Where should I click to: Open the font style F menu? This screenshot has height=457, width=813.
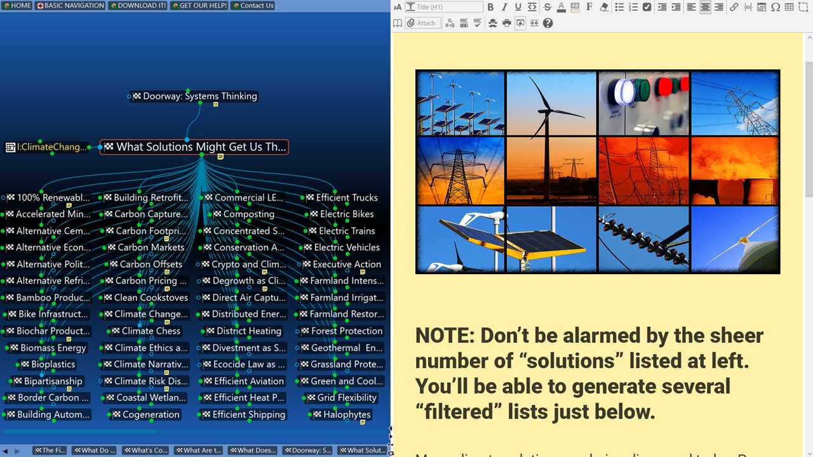click(x=589, y=8)
